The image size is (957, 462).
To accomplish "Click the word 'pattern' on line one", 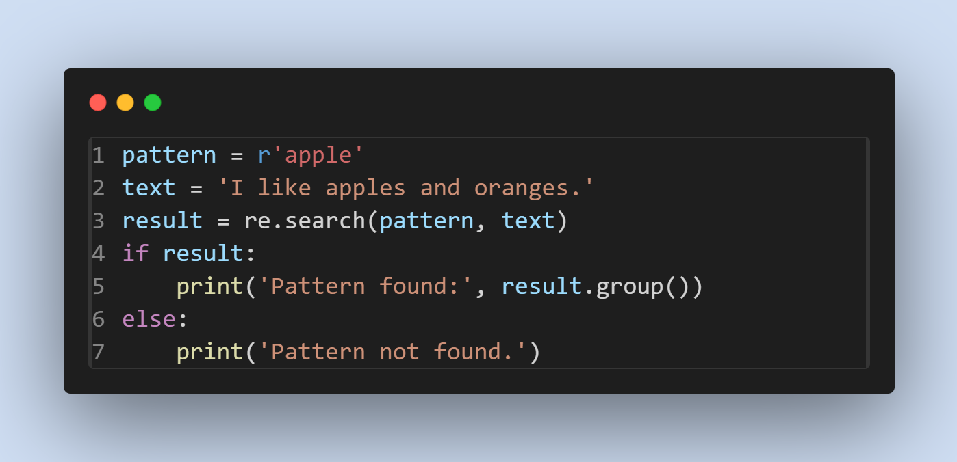I will 169,155.
